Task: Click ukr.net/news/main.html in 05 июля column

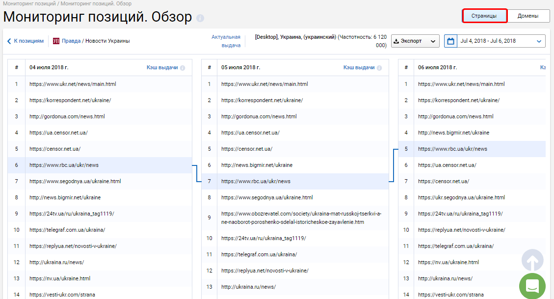Action: (x=264, y=84)
